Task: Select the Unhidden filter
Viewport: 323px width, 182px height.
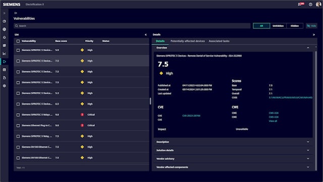Action: point(278,26)
